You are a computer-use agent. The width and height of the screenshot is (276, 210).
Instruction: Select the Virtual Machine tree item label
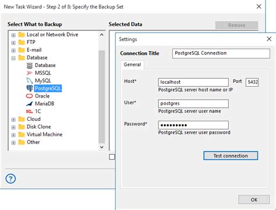(x=44, y=135)
